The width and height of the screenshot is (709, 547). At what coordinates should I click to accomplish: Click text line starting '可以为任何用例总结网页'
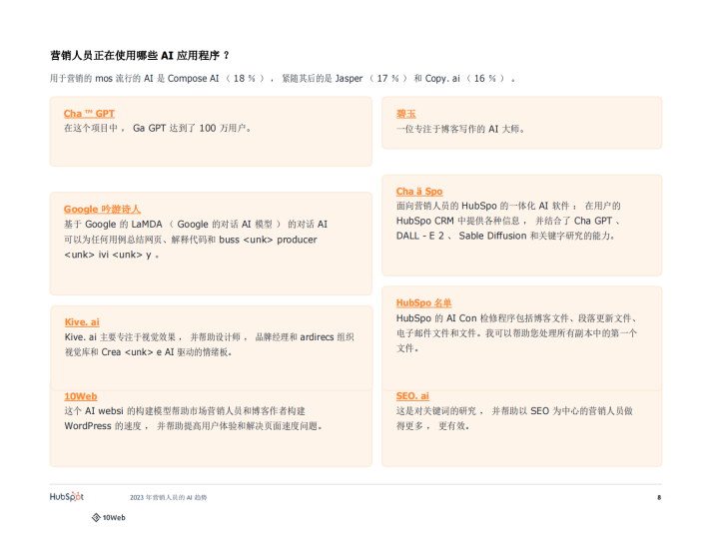191,240
